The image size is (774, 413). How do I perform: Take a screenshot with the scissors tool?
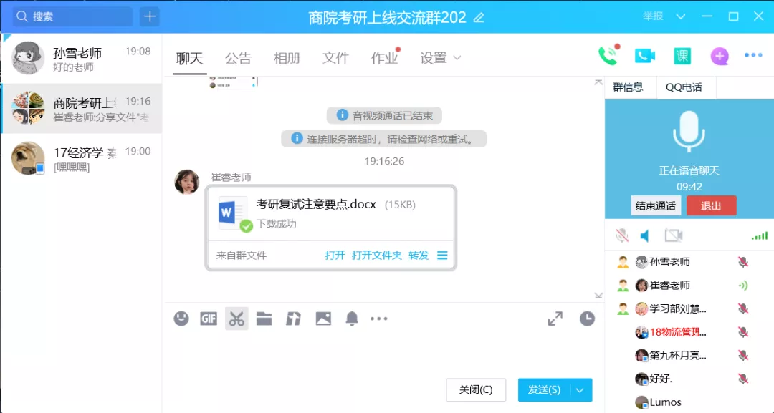point(236,319)
